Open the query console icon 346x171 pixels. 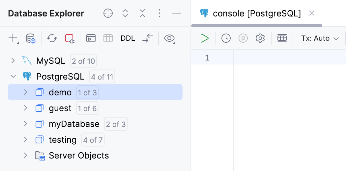point(91,38)
